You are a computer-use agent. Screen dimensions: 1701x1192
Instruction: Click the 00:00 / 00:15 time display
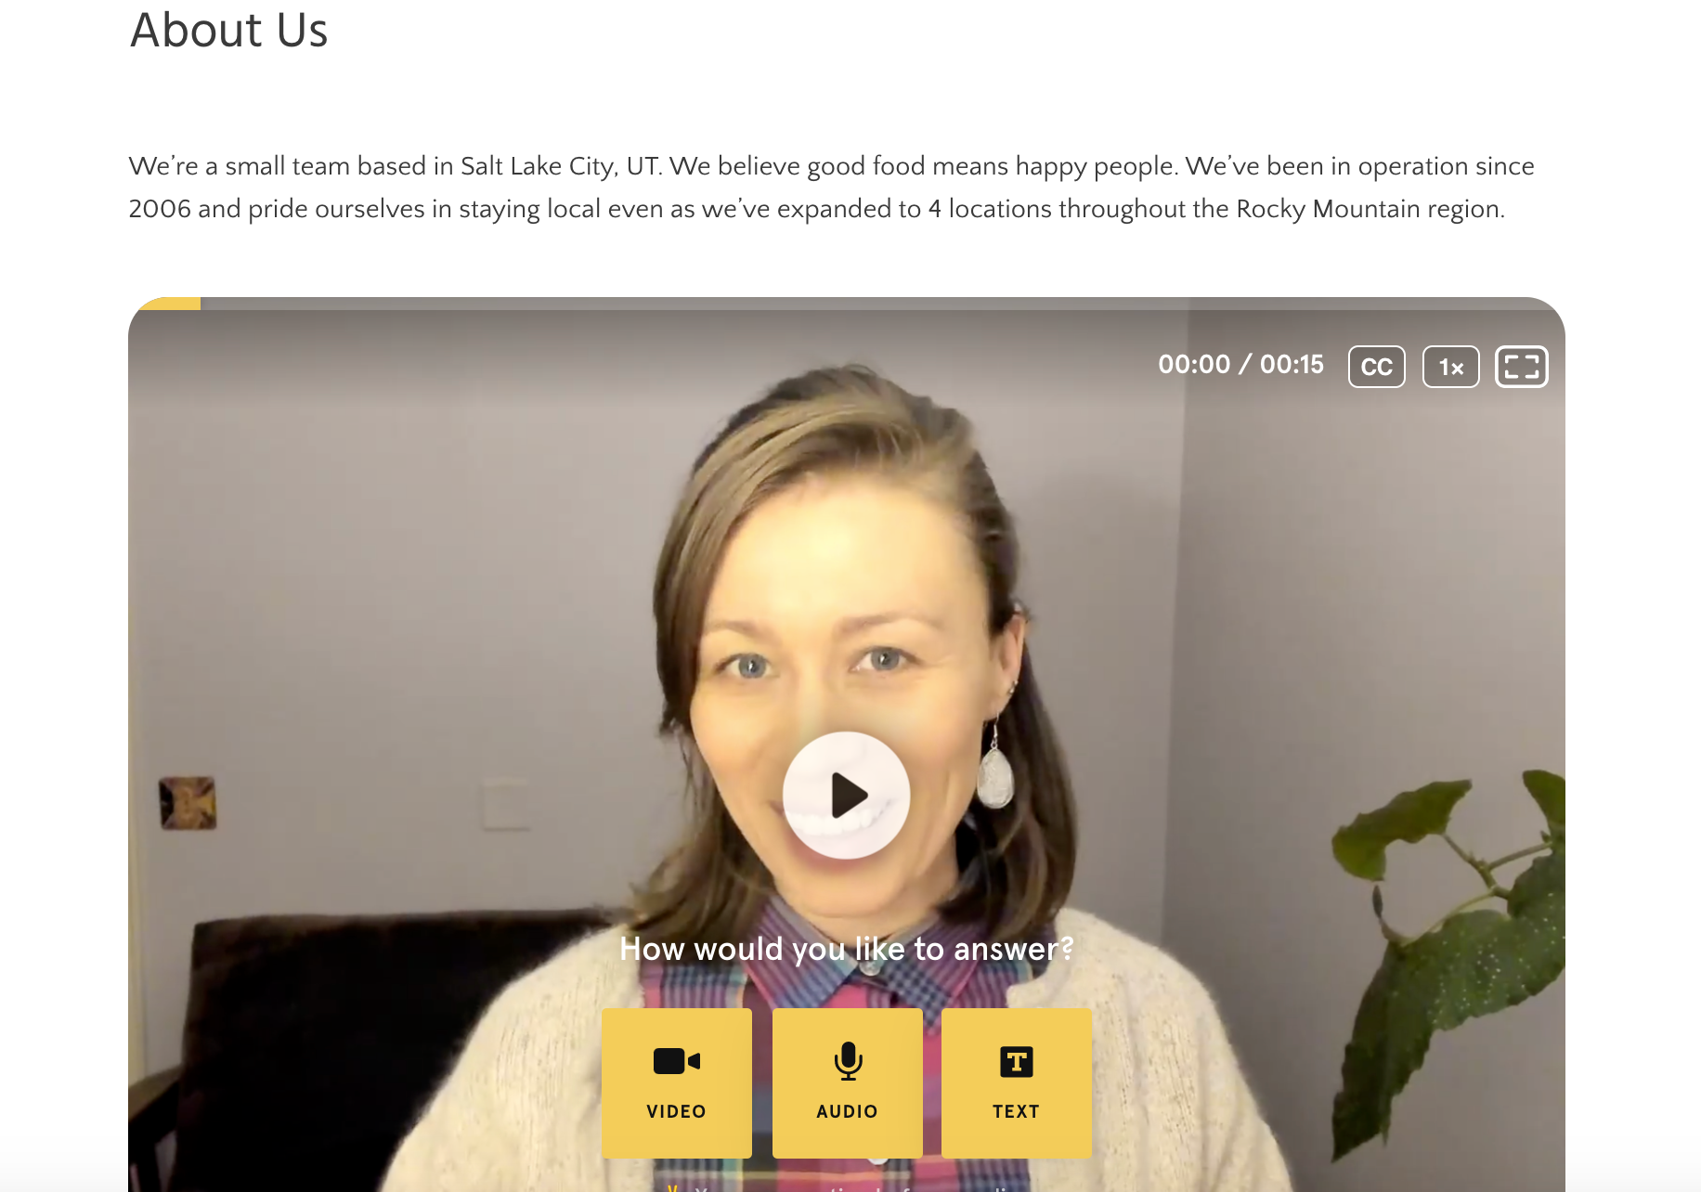(1240, 364)
